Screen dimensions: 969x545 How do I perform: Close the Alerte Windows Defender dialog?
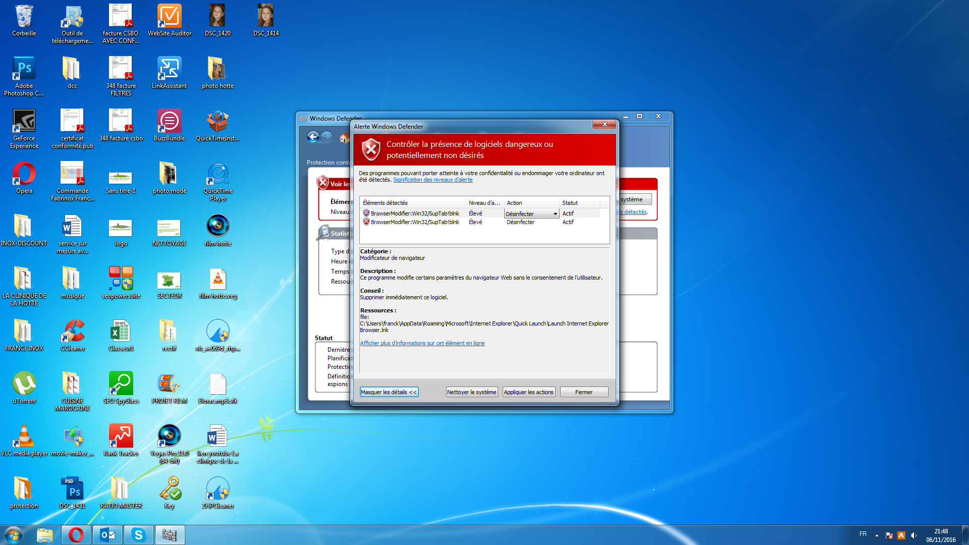coord(604,124)
